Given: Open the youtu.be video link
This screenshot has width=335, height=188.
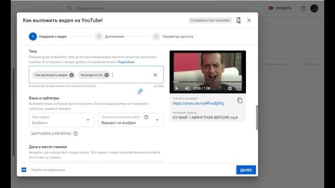Looking at the screenshot, I should pyautogui.click(x=198, y=103).
